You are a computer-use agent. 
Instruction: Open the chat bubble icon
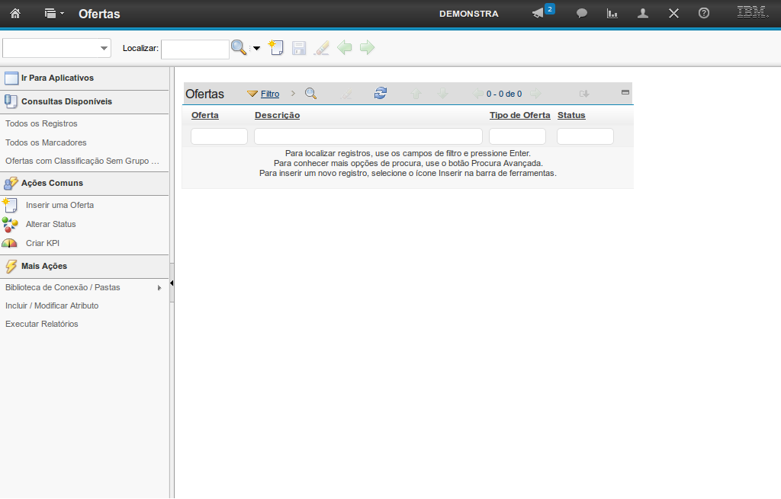click(x=582, y=14)
